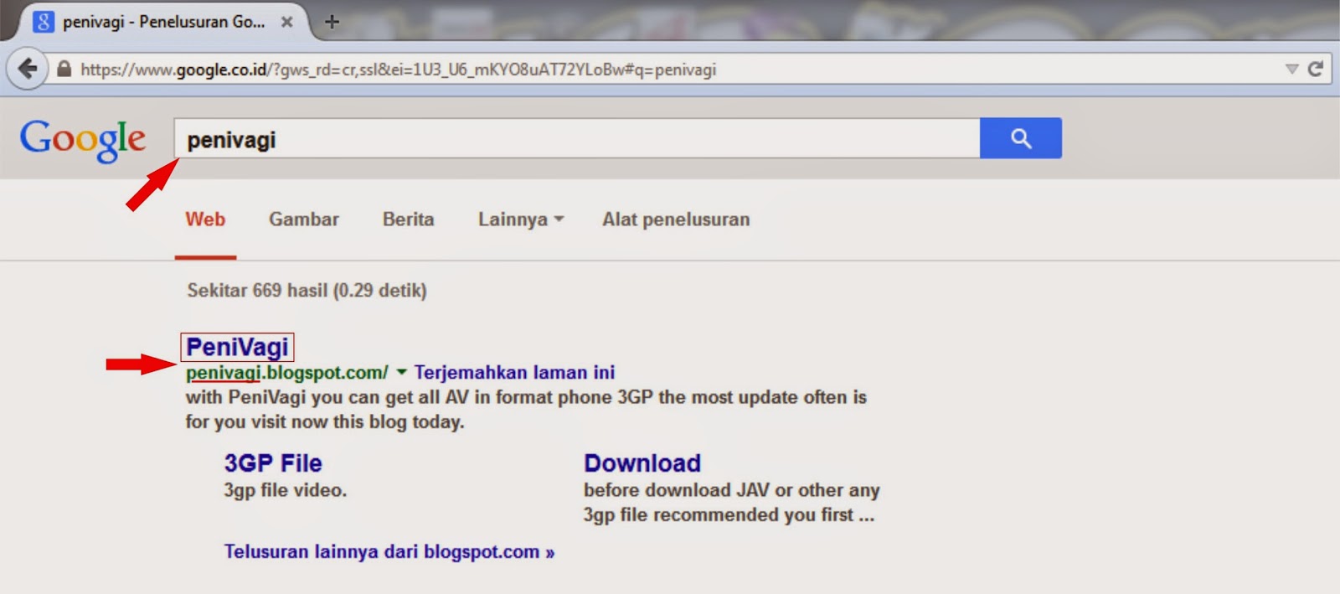Select the Web search tab
Screen dimensions: 1340x594
(205, 220)
